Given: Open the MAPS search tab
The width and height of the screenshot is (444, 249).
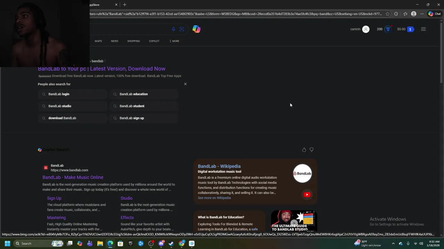Looking at the screenshot, I should click(x=98, y=41).
